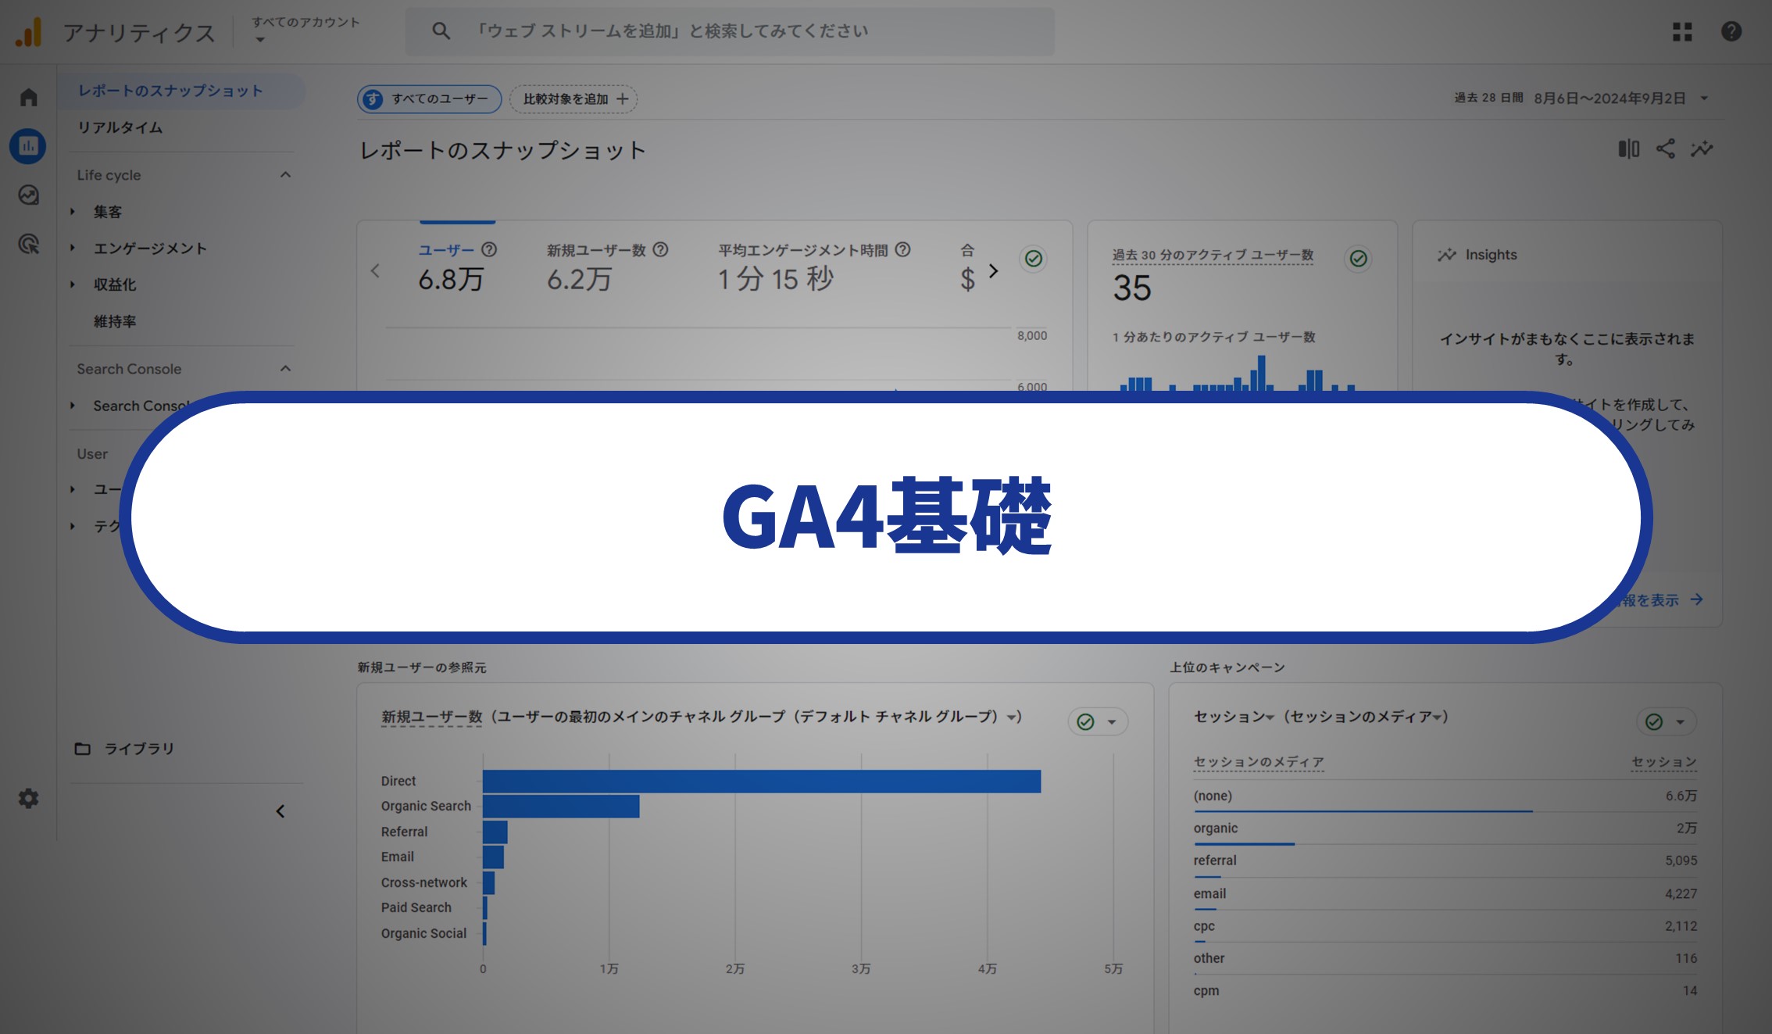Click the search magnifier icon
Image resolution: width=1772 pixels, height=1034 pixels.
point(441,31)
